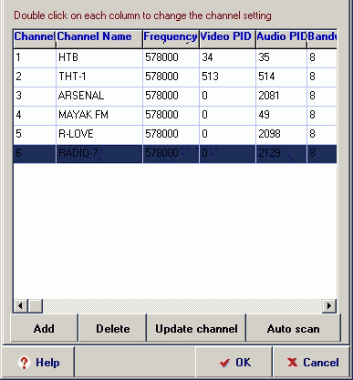This screenshot has height=380, width=353.
Task: Select the R-LOVE channel name cell
Action: click(x=99, y=134)
